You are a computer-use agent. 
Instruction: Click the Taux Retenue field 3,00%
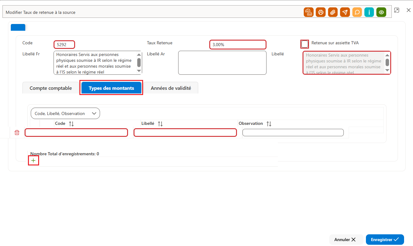pos(238,45)
